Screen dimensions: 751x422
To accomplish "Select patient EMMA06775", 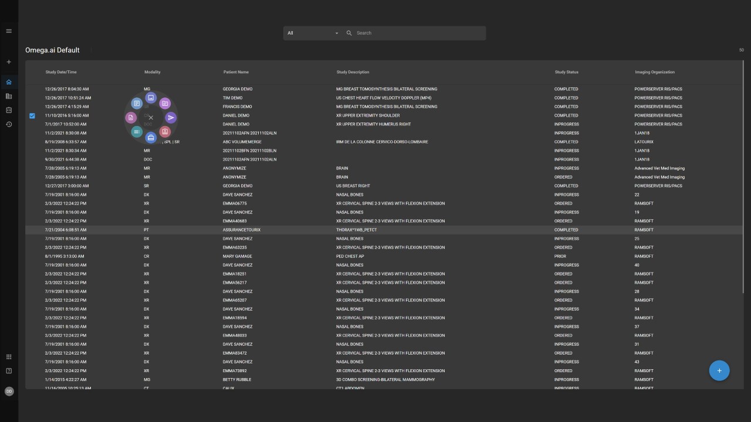I will tap(235, 203).
